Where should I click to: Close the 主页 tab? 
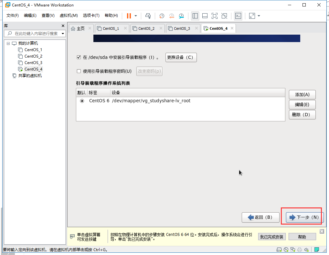(x=90, y=28)
